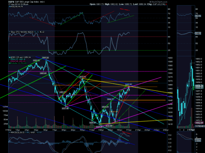This screenshot has width=205, height=153.
Task: Click the Last 1858.34 header quote
Action: [140, 4]
